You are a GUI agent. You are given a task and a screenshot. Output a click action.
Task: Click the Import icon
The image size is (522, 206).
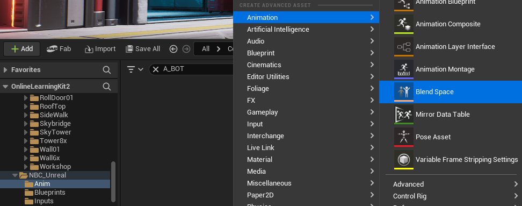point(89,49)
